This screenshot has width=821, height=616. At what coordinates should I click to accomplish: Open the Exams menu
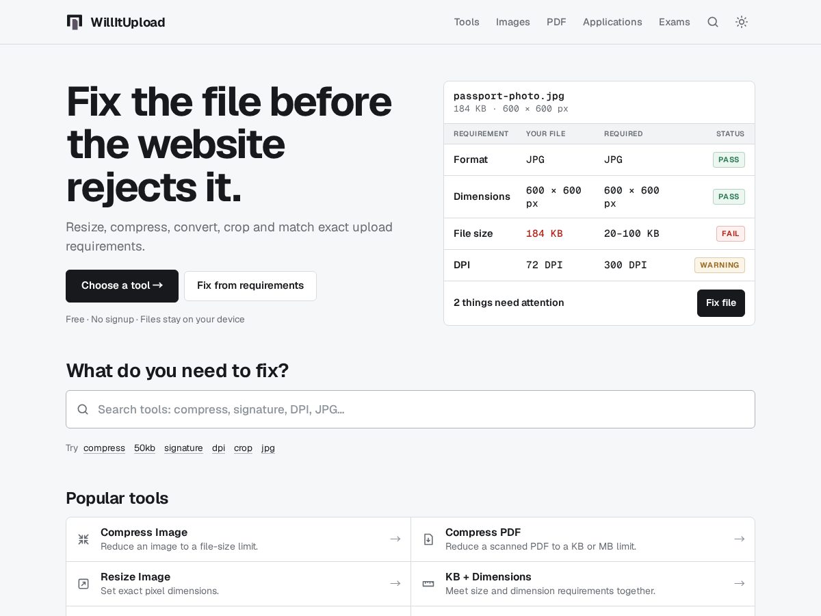[675, 22]
